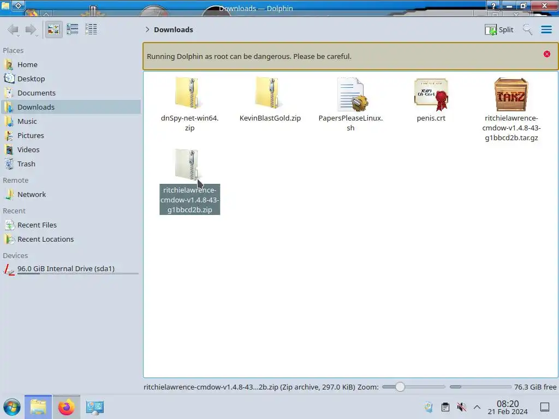This screenshot has width=559, height=419.
Task: Click the PapersPleaseLinux.sh file name
Action: pos(351,123)
